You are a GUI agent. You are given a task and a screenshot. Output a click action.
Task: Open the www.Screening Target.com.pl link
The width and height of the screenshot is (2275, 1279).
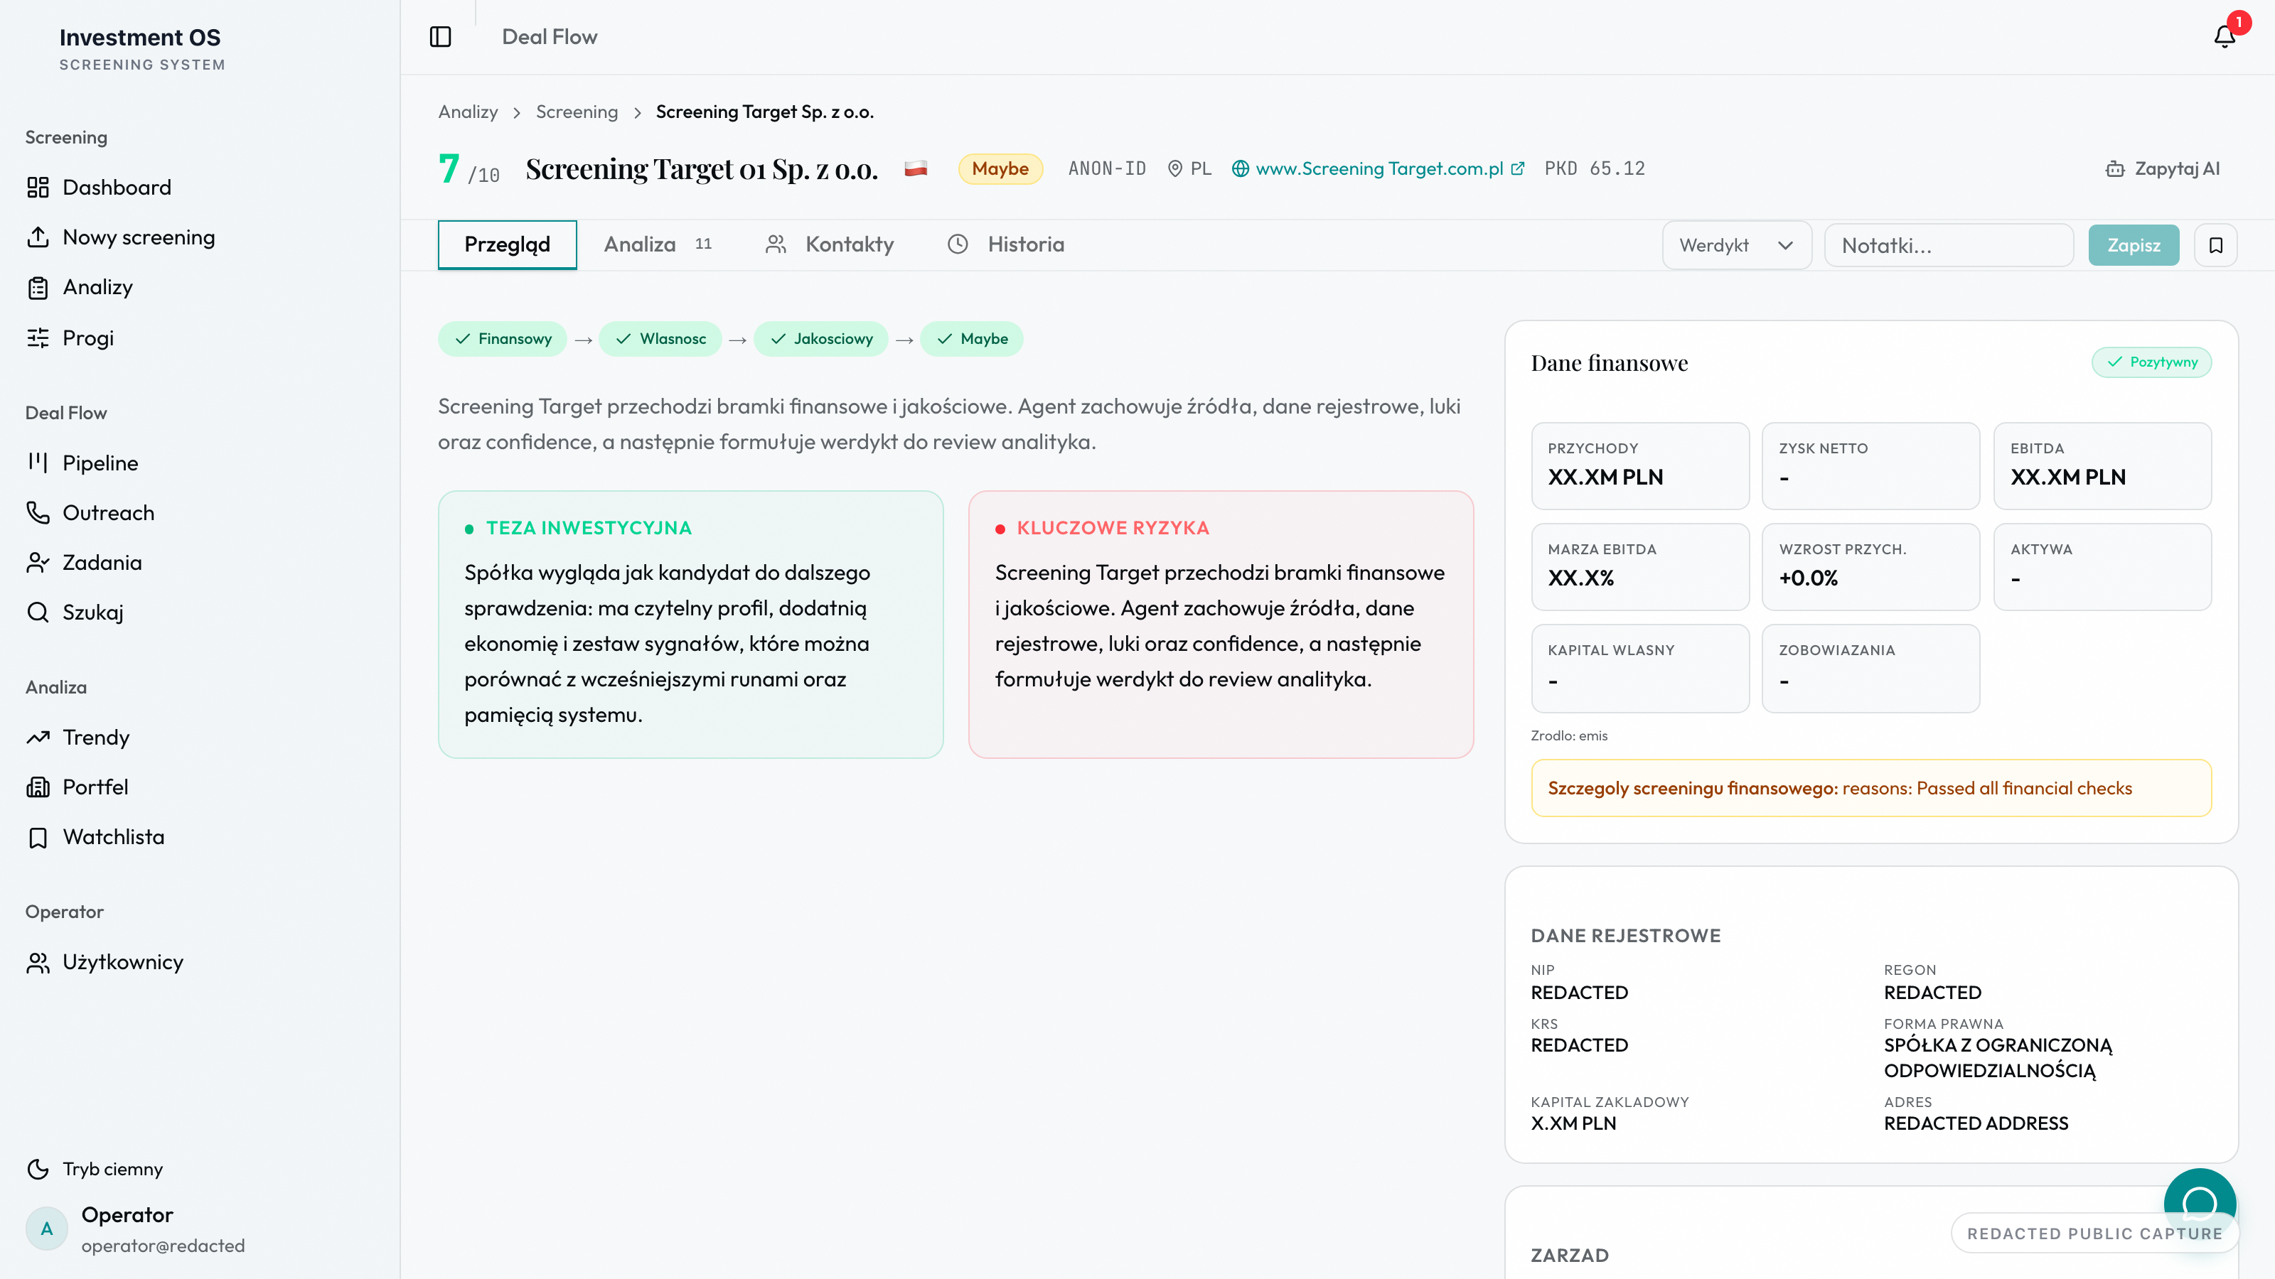1379,168
